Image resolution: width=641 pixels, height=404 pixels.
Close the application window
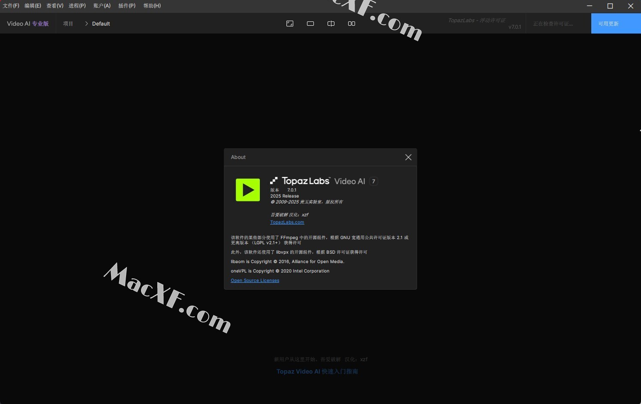631,6
